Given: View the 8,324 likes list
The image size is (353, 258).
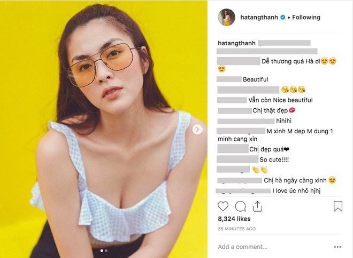Looking at the screenshot, I should (234, 219).
